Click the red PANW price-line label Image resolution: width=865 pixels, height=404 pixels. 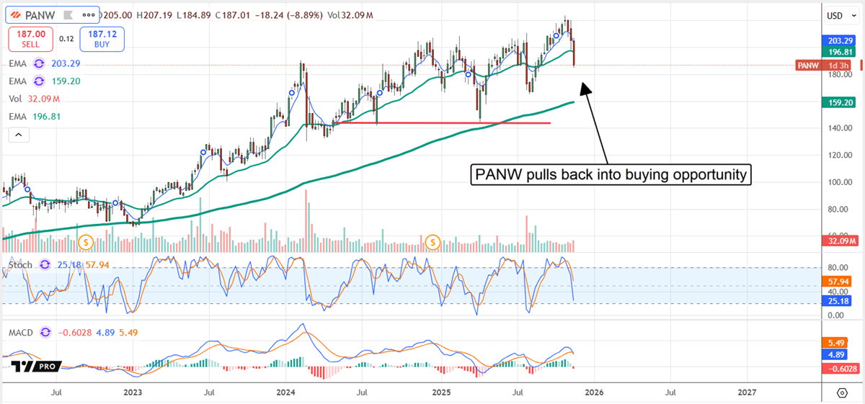point(807,66)
